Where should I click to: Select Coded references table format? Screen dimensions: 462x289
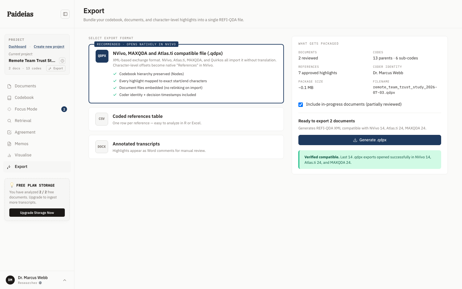[186, 119]
